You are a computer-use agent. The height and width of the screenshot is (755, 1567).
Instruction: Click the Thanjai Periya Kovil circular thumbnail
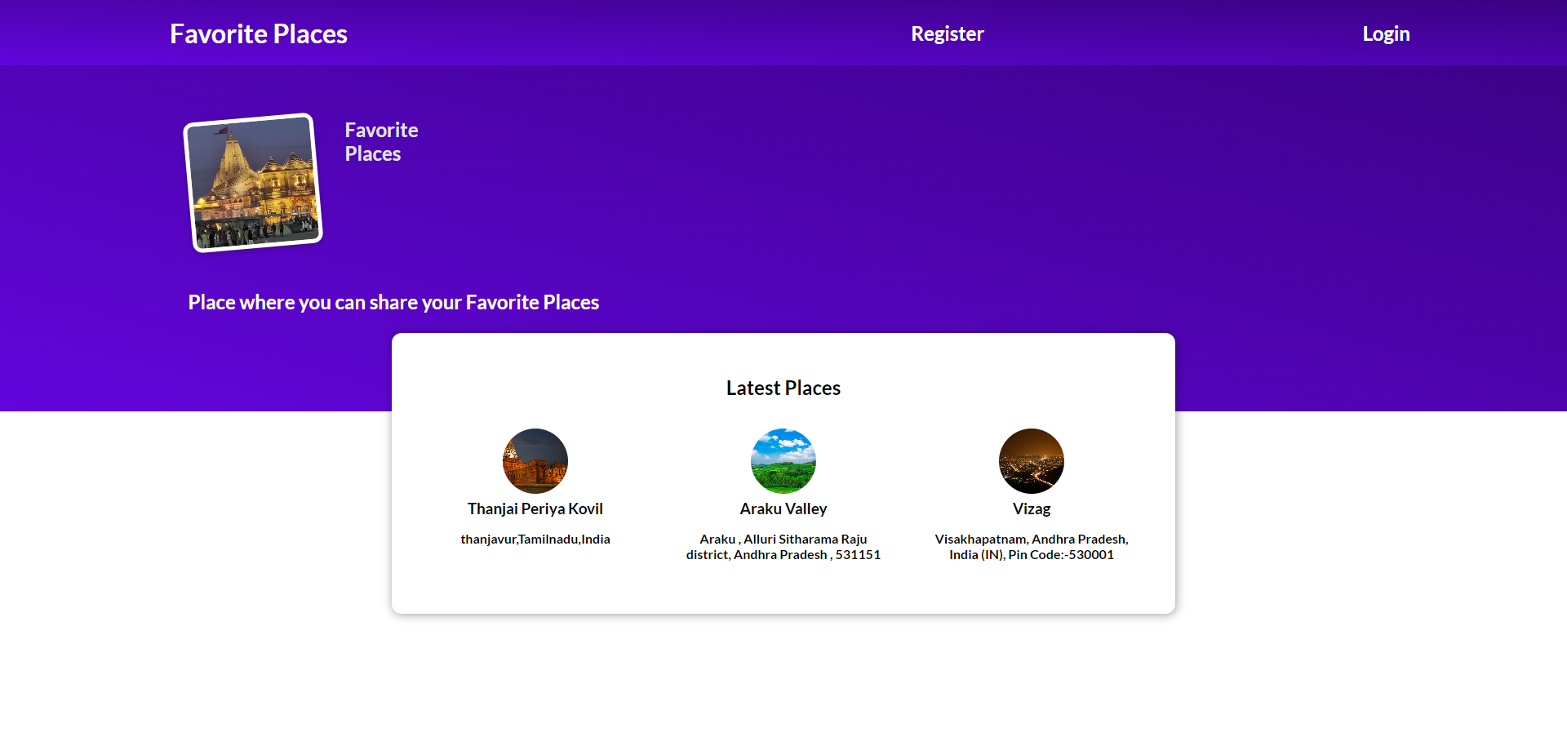(x=535, y=460)
